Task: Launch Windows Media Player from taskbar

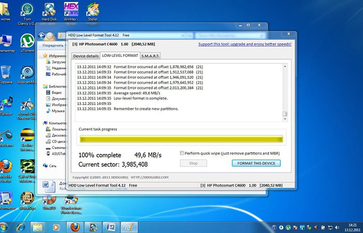Action: [x=56, y=227]
